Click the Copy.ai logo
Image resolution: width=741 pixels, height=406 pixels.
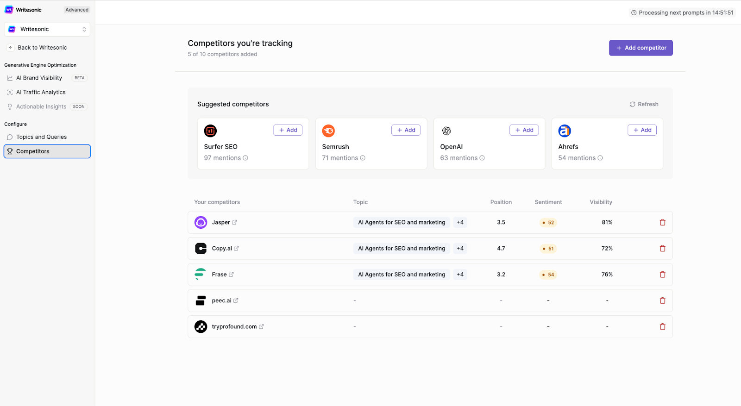(201, 249)
